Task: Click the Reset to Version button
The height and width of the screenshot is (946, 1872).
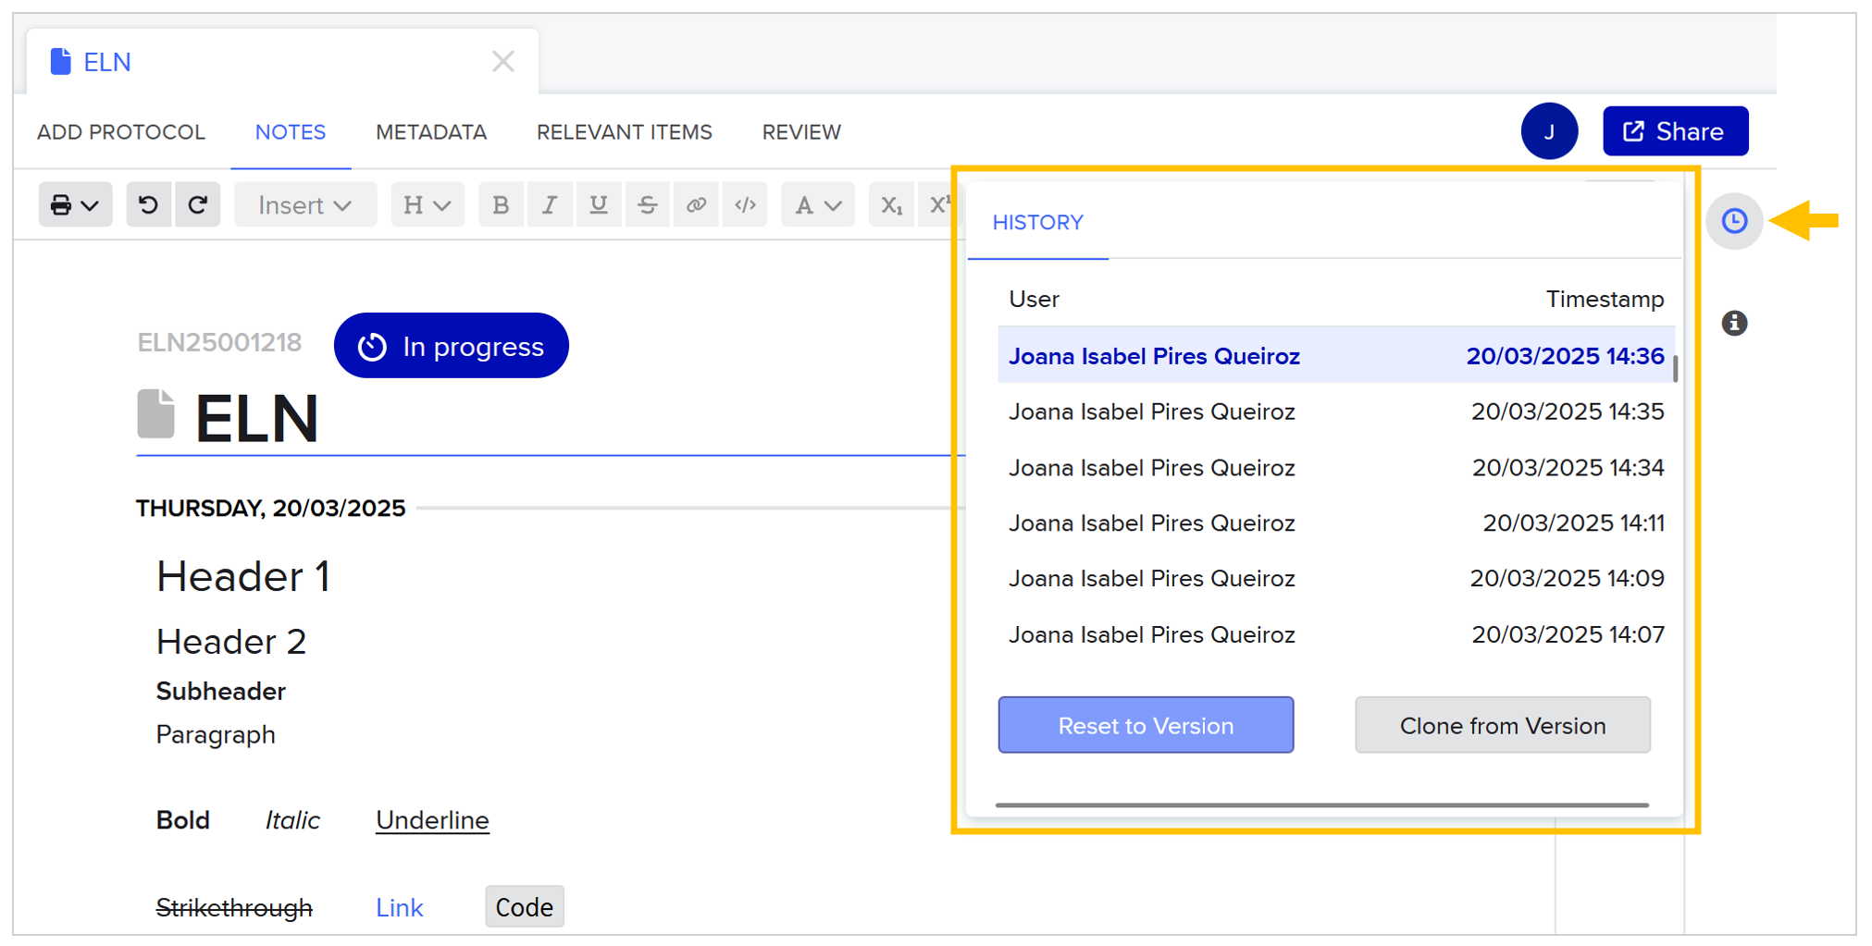Action: [1146, 725]
